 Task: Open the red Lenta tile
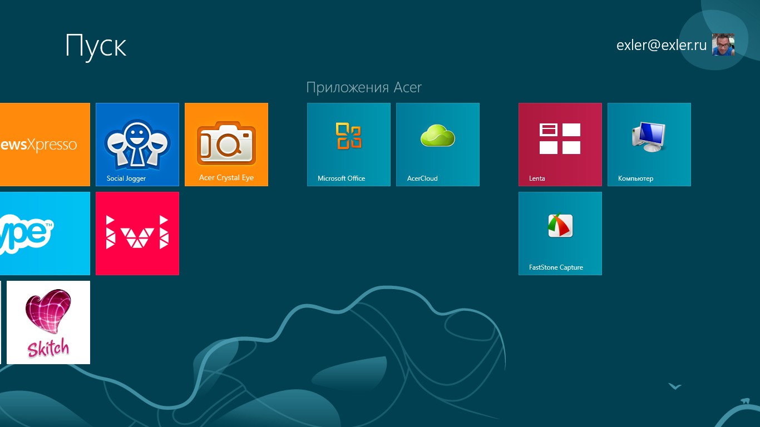click(x=560, y=144)
